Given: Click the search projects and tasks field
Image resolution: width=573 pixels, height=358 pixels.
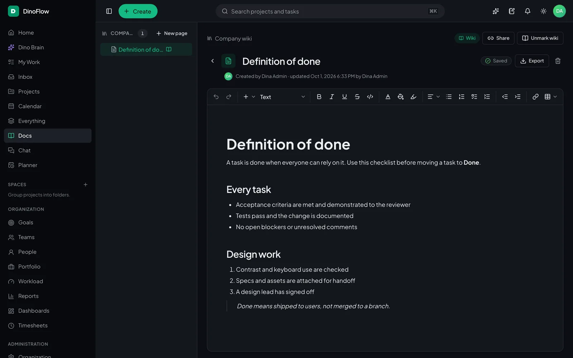Looking at the screenshot, I should click(330, 11).
